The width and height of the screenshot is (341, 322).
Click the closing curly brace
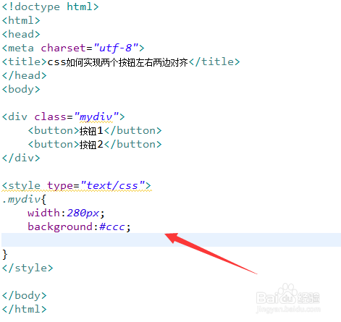5,255
